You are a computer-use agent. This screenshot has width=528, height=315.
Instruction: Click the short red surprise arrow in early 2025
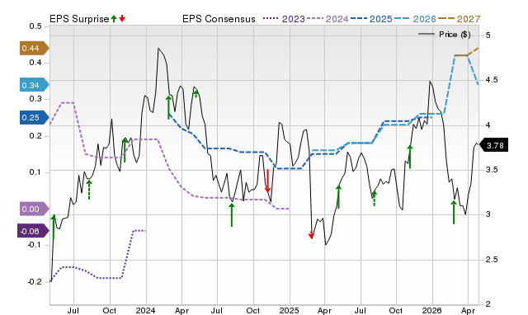[311, 235]
